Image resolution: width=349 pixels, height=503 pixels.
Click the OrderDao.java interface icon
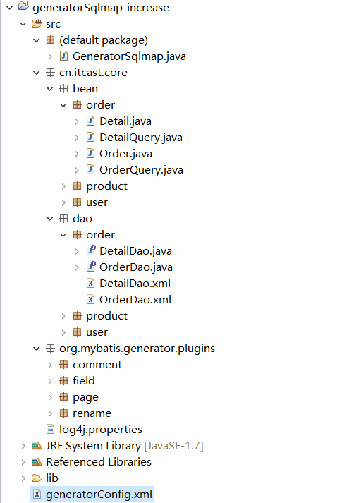(x=91, y=267)
